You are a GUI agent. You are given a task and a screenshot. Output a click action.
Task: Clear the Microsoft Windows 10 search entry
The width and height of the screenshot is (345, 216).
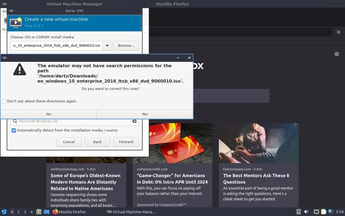tap(134, 121)
